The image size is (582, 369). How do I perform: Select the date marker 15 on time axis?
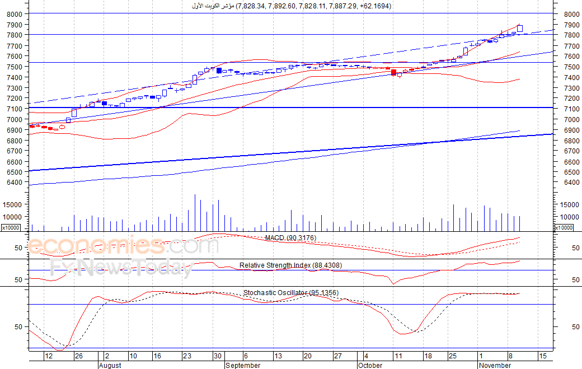point(543,356)
